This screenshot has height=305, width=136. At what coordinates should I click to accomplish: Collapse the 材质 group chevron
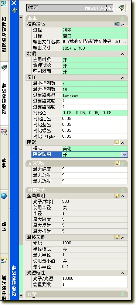click(123, 54)
